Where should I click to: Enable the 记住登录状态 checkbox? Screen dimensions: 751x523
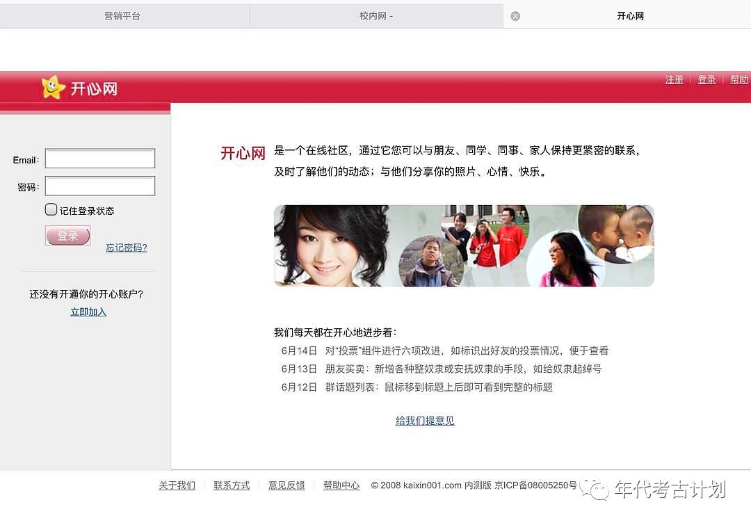point(51,210)
